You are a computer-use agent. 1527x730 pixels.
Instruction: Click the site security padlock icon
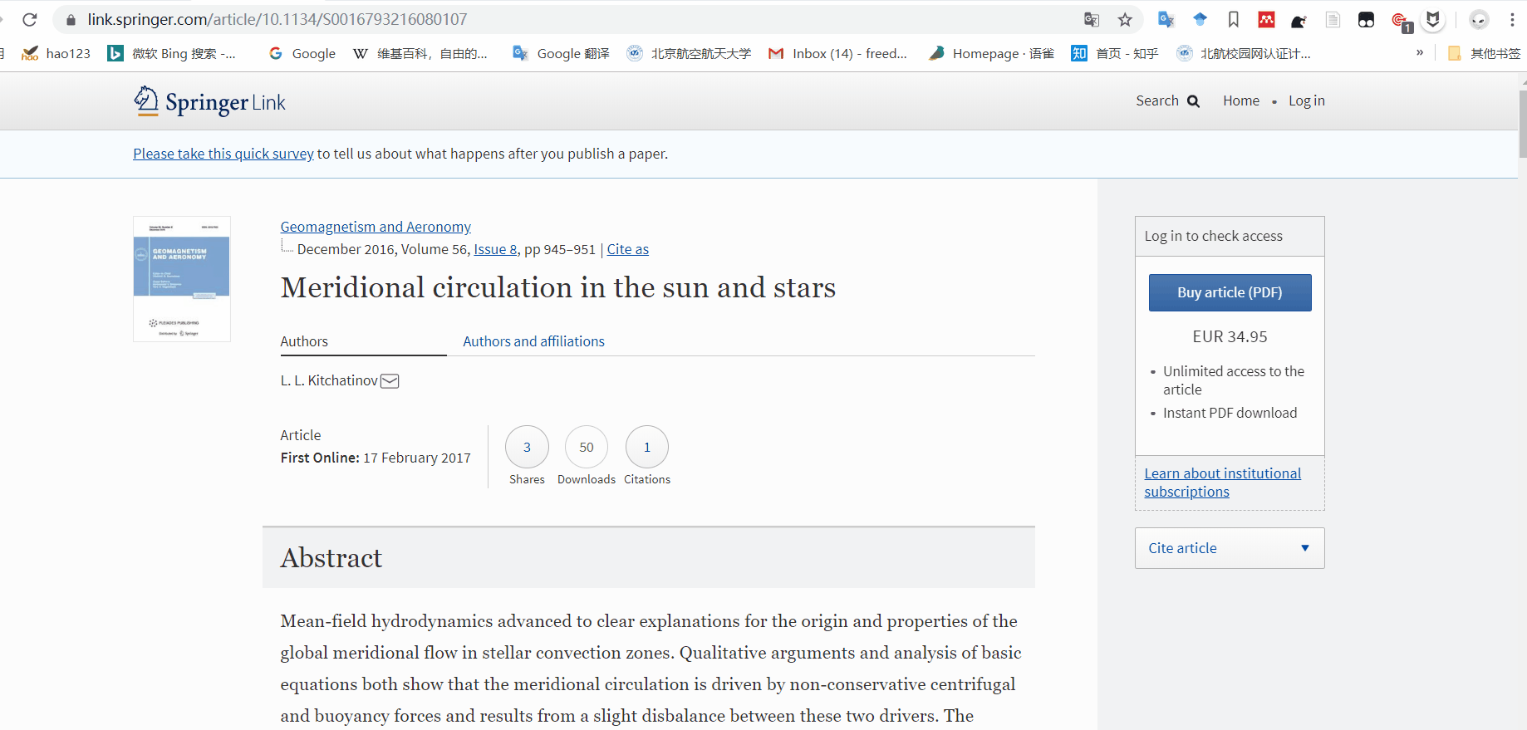pos(71,19)
